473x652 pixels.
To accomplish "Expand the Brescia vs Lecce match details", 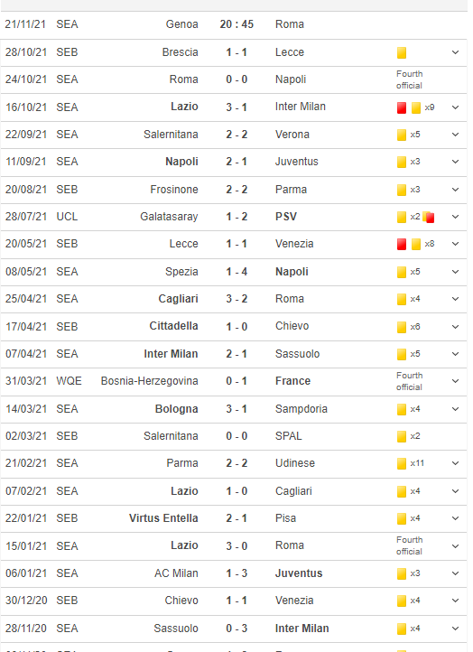I will coord(455,52).
